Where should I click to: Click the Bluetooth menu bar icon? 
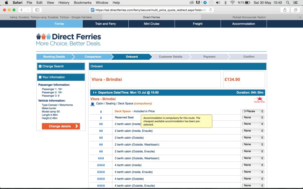225,2
